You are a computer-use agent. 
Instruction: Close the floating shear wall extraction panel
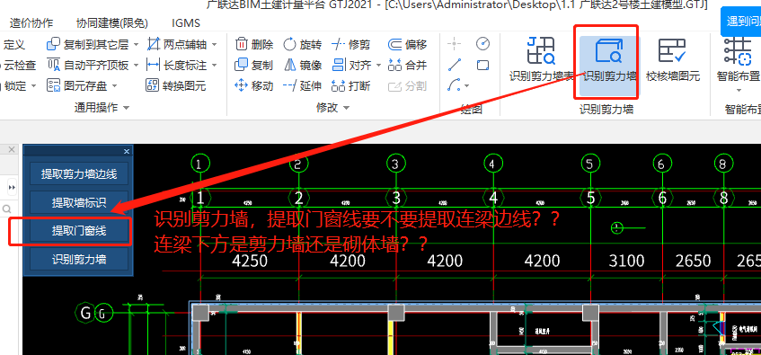tap(127, 151)
